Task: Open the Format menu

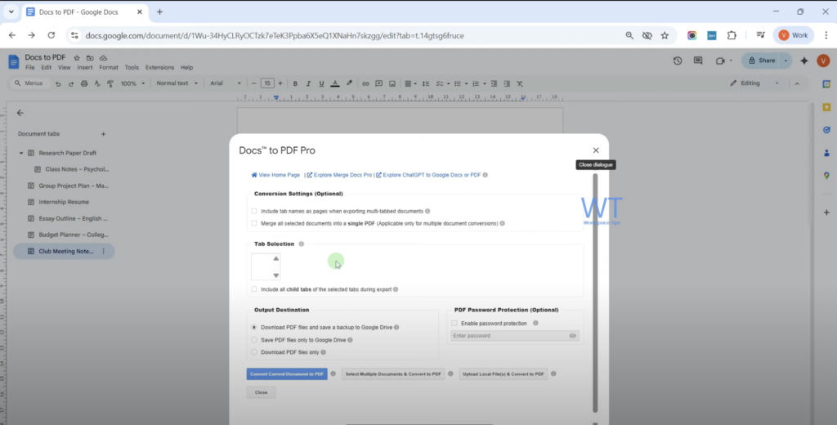Action: click(x=109, y=68)
